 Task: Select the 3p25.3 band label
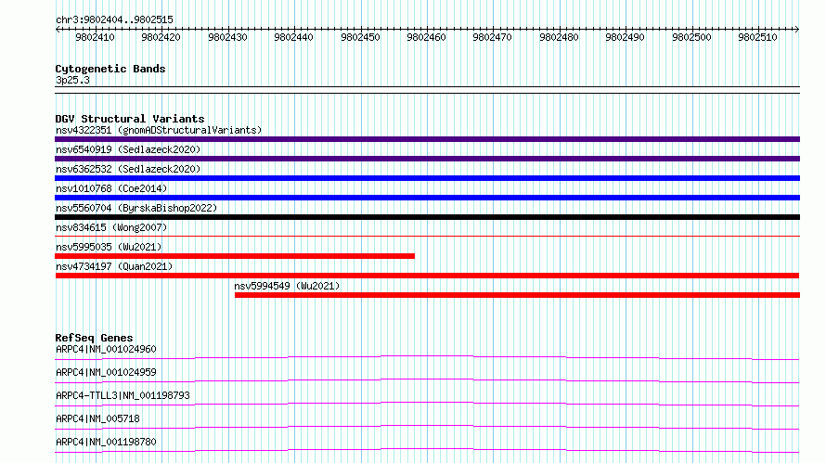pos(72,80)
